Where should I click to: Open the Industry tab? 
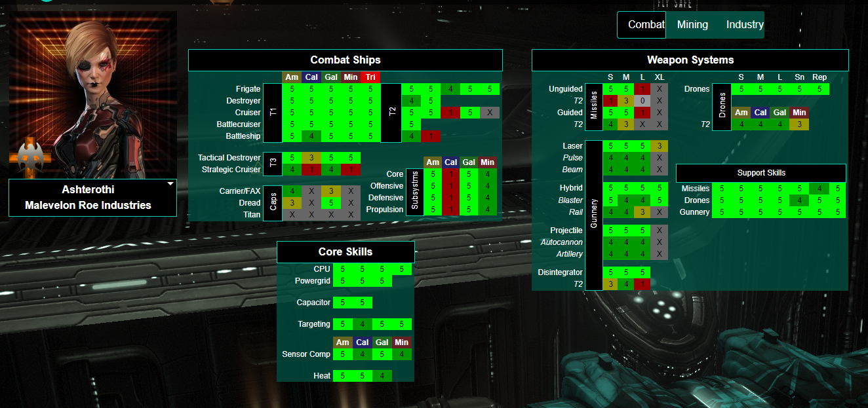pyautogui.click(x=745, y=25)
